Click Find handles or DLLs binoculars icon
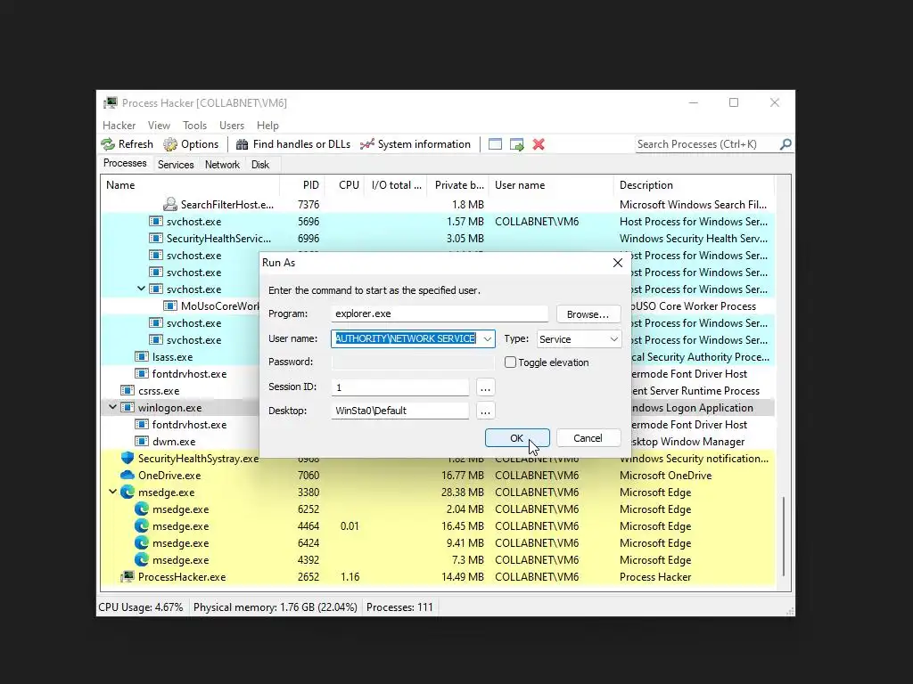 [242, 144]
